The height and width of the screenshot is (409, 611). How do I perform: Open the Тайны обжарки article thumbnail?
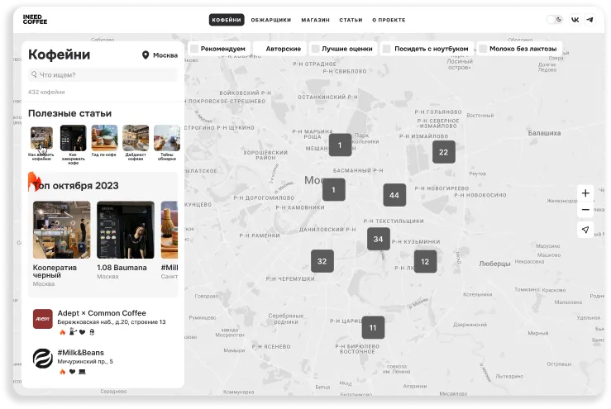[x=167, y=138]
